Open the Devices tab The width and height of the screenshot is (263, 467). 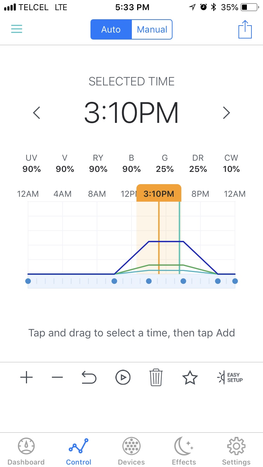coord(131,451)
